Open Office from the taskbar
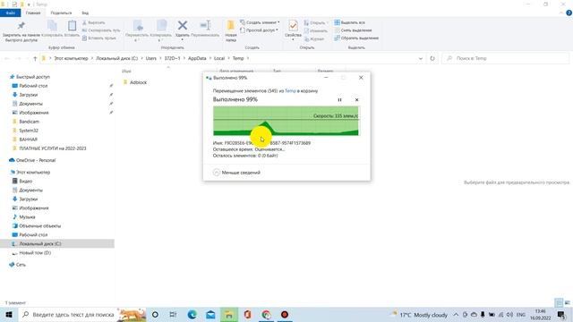 [247, 314]
